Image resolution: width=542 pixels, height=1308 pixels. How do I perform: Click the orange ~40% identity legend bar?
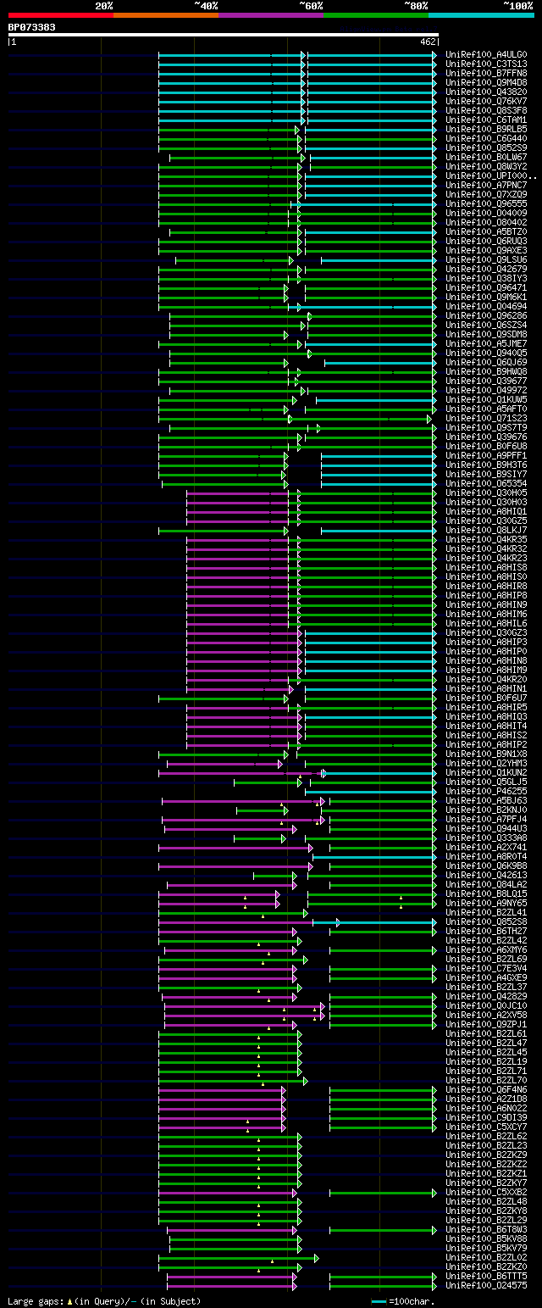[166, 15]
